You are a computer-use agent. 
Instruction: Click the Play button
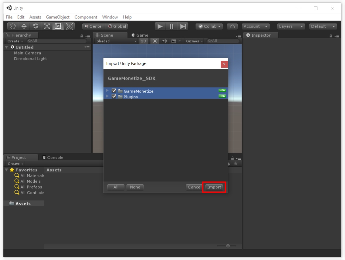160,26
